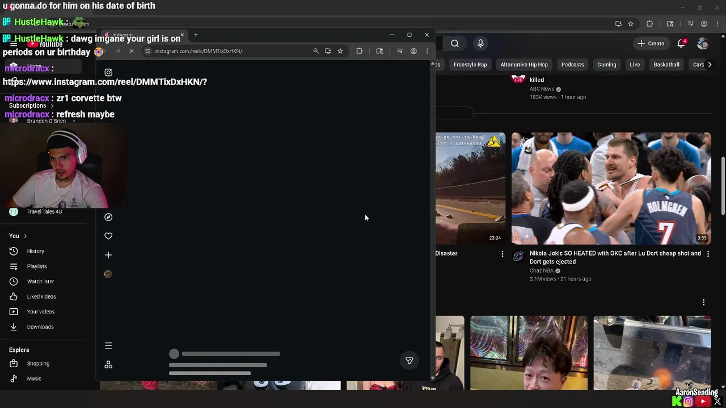The width and height of the screenshot is (726, 408).
Task: Open extensions puzzle icon in Instagram window
Action: click(x=359, y=51)
